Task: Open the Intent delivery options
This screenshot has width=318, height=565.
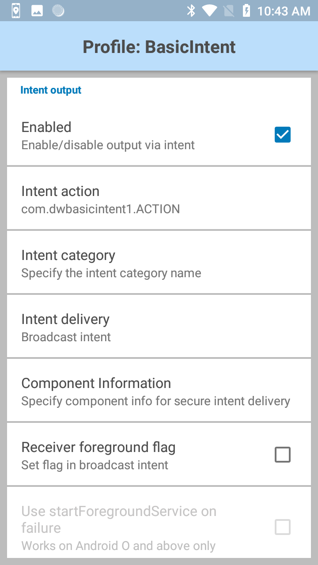Action: (159, 327)
